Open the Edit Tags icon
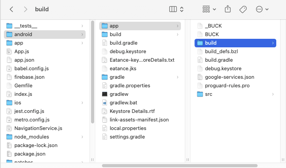The height and width of the screenshot is (168, 286). click(243, 9)
